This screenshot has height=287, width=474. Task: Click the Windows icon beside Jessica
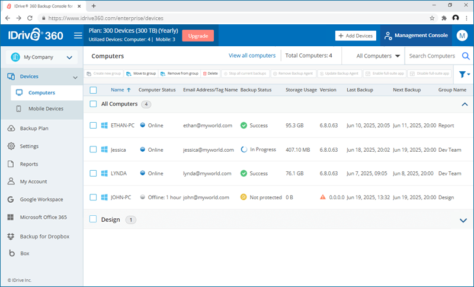(104, 149)
